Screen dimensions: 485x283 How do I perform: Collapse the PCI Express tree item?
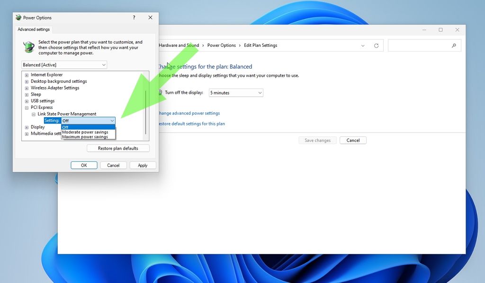(27, 107)
